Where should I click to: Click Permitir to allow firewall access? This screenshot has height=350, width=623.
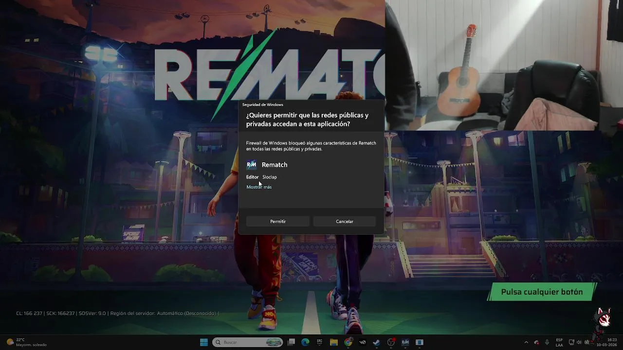(278, 221)
